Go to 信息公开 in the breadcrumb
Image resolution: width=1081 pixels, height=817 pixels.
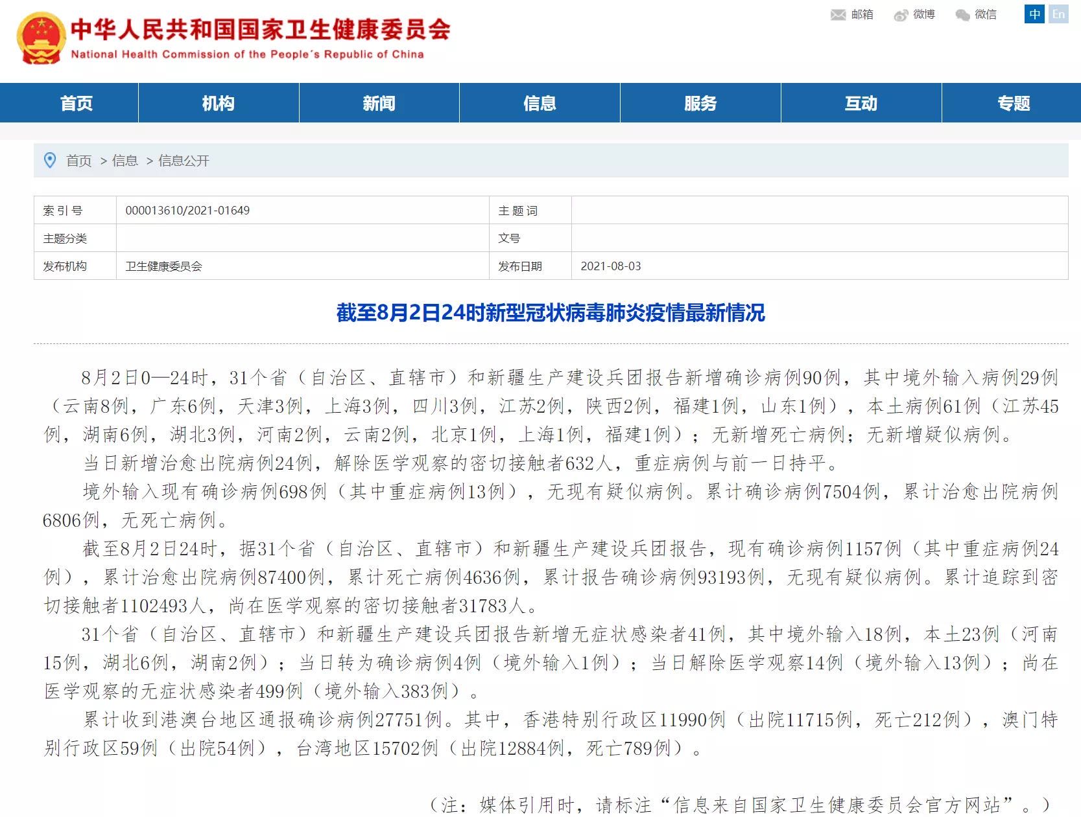[x=184, y=161]
